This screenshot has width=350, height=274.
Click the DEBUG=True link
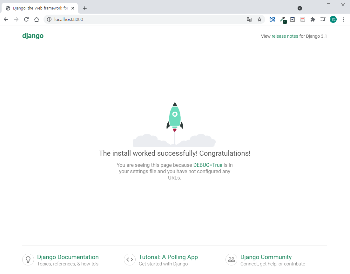[208, 165]
